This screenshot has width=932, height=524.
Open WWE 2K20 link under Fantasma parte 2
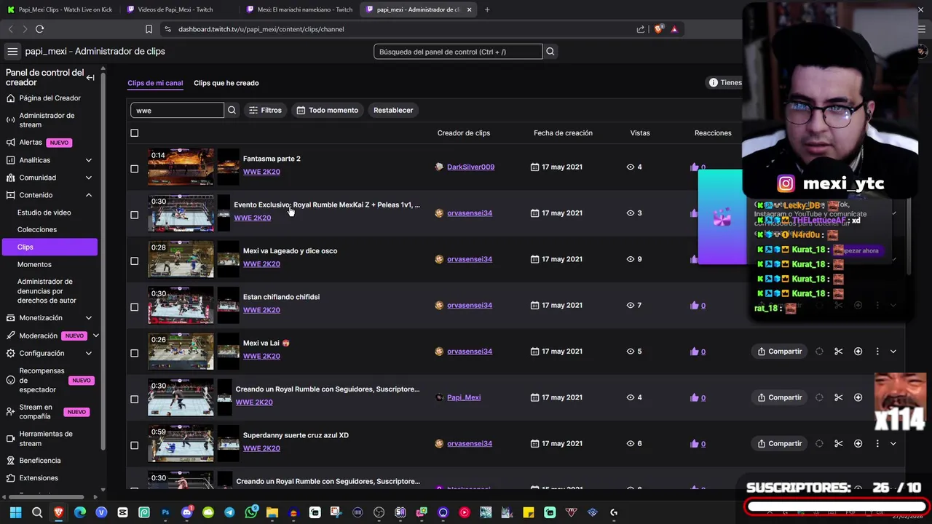pyautogui.click(x=261, y=172)
